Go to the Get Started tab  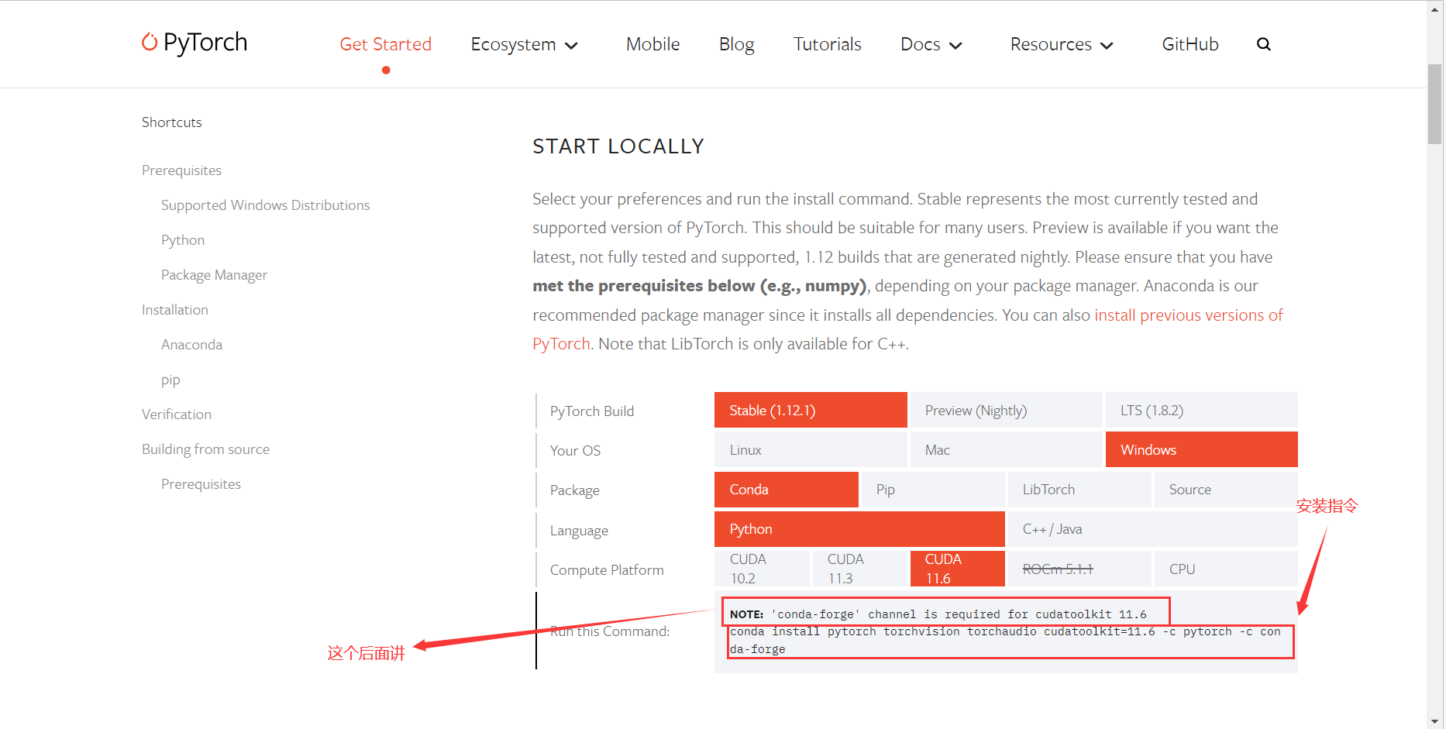point(385,45)
